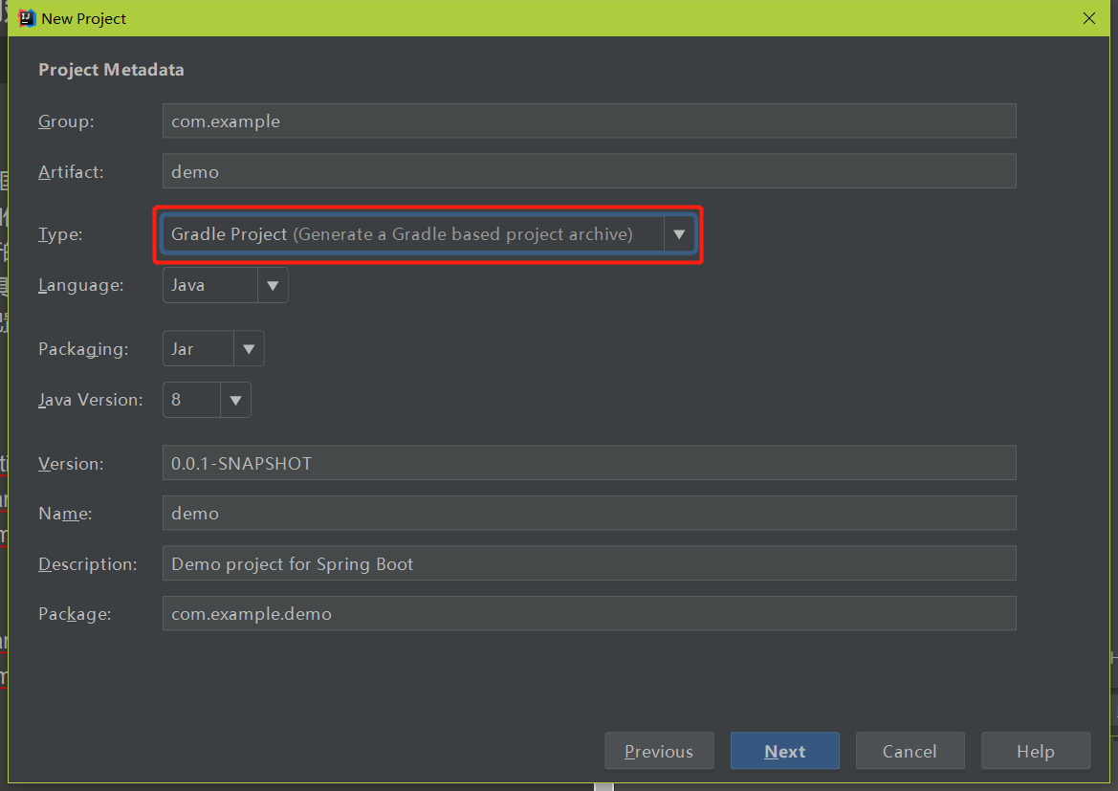Image resolution: width=1118 pixels, height=791 pixels.
Task: Focus the Group field com.example
Action: tap(589, 121)
